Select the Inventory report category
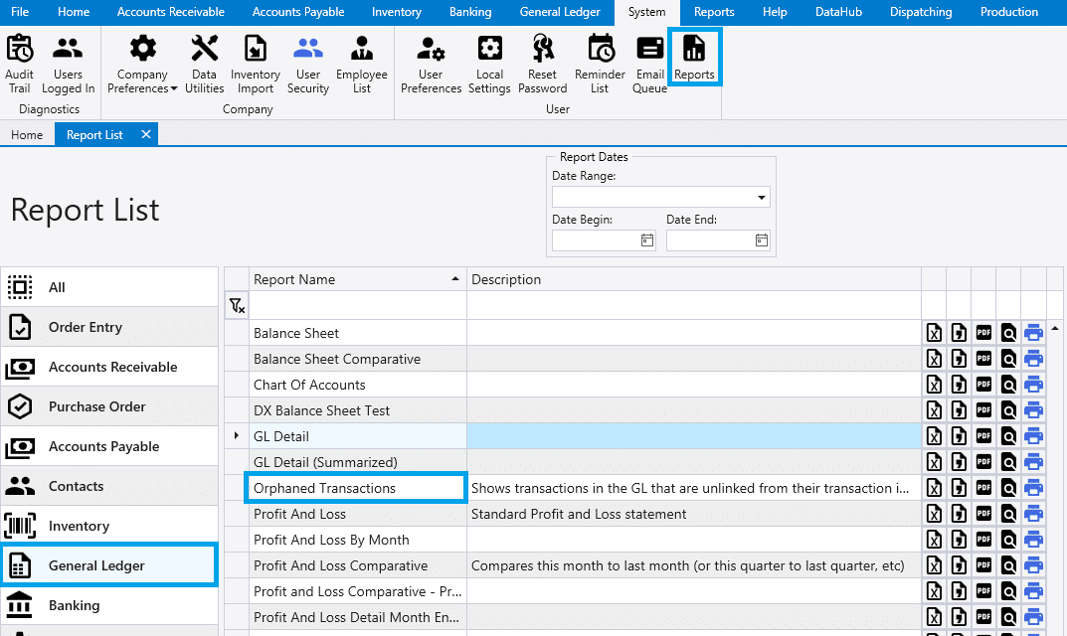This screenshot has width=1067, height=636. pos(109,526)
